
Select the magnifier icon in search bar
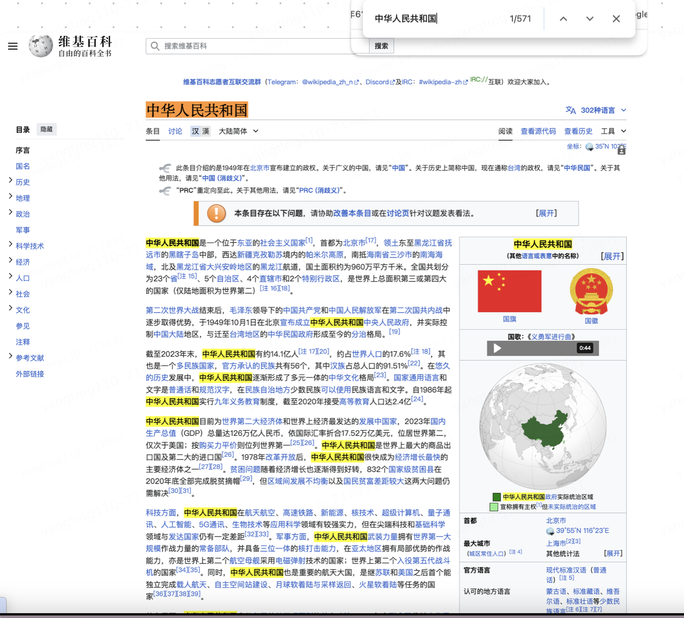tap(155, 46)
